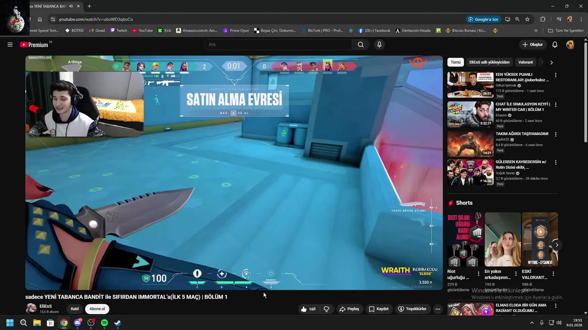Screen dimensions: 588x330
Task: Click the Ara search input field
Action: (x=278, y=44)
